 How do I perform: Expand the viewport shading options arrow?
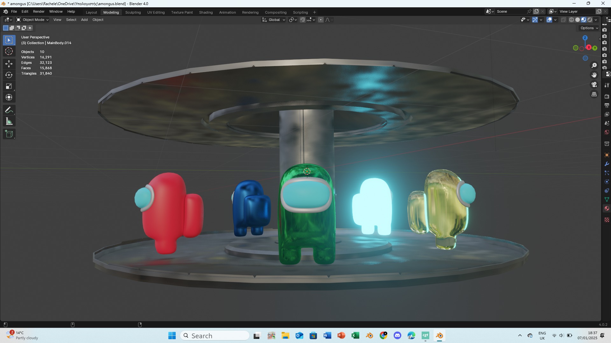596,20
